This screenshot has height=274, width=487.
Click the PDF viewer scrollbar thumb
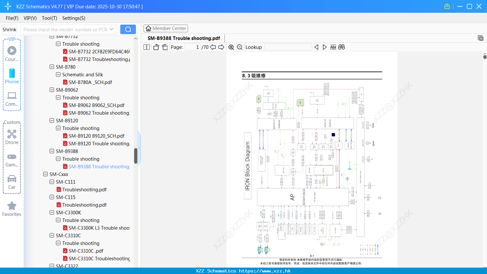click(x=485, y=57)
